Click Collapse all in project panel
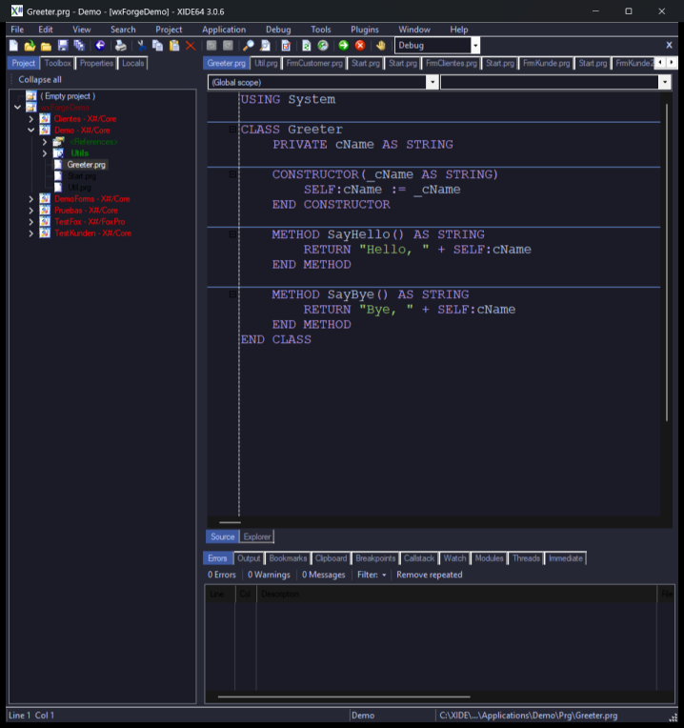 click(40, 79)
